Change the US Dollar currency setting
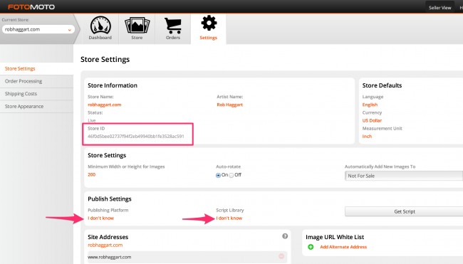The width and height of the screenshot is (463, 264). coord(372,121)
